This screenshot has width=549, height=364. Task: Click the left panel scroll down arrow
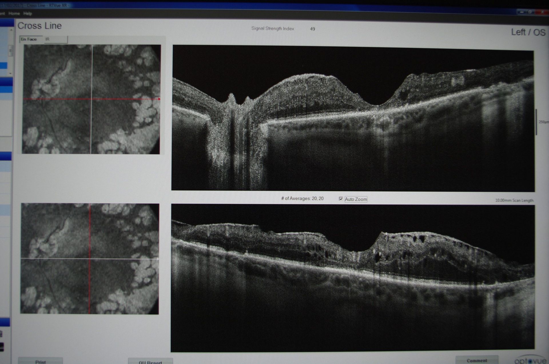coord(11,73)
